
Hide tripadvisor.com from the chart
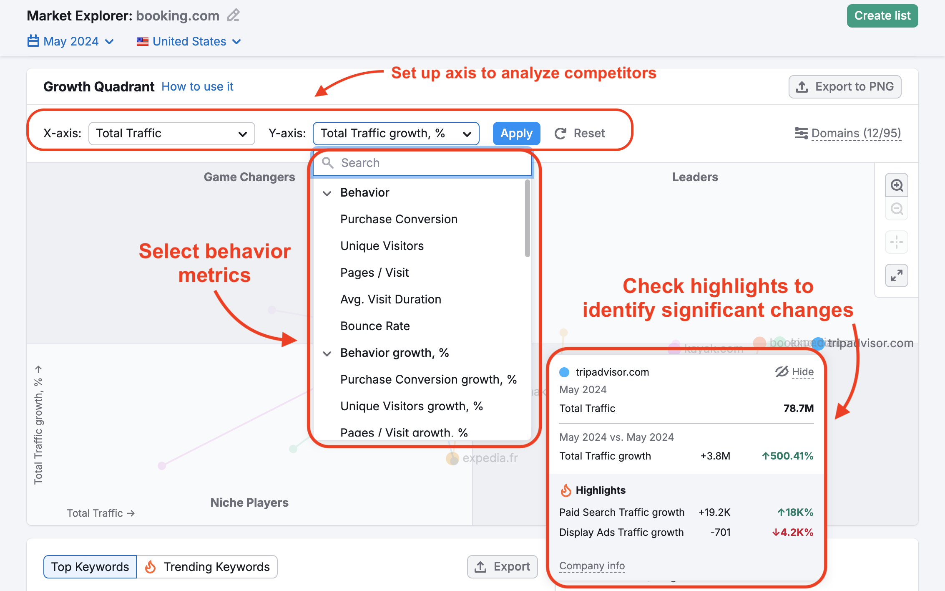click(x=794, y=371)
